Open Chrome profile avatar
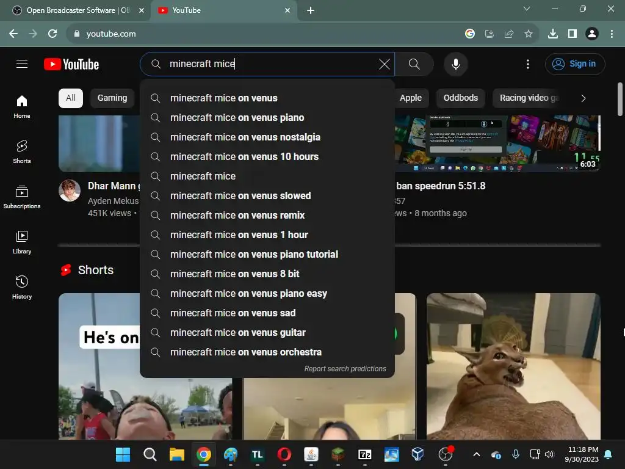625x469 pixels. [x=592, y=34]
